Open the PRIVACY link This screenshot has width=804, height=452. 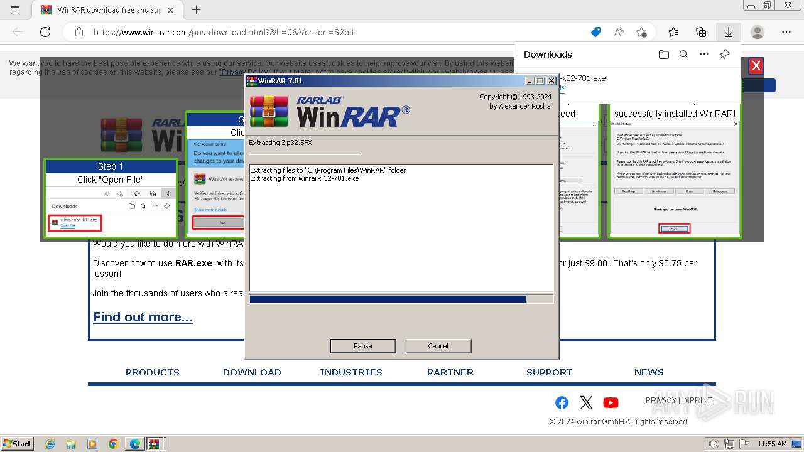(661, 400)
